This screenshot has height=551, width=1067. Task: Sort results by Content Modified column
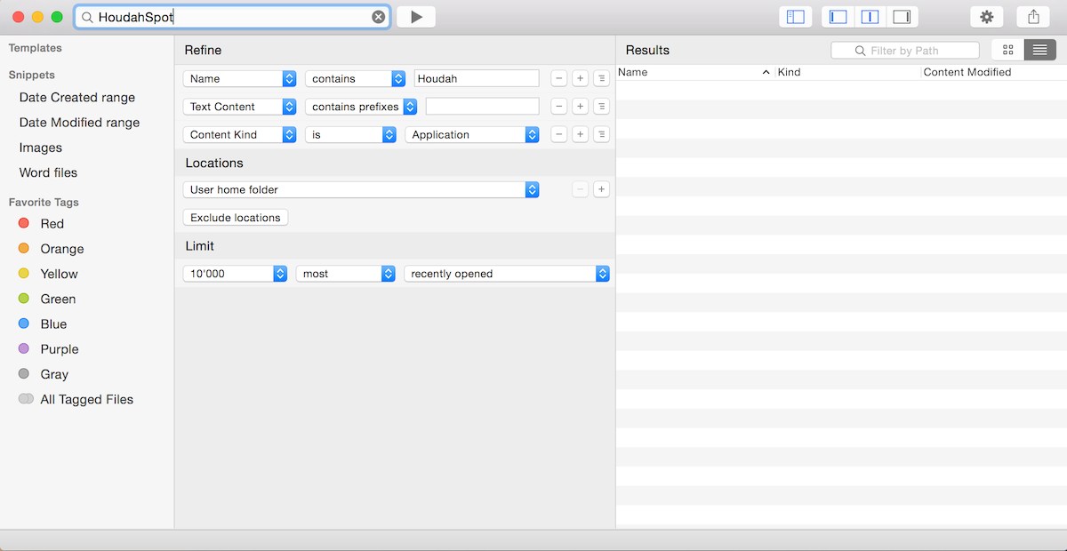point(993,72)
